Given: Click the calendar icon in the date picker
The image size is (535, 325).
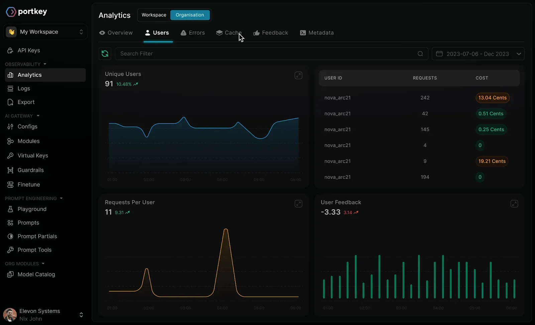Looking at the screenshot, I should pos(440,53).
